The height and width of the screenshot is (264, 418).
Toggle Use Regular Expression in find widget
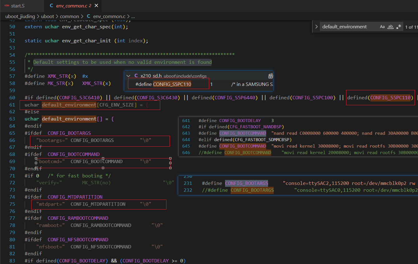(398, 27)
